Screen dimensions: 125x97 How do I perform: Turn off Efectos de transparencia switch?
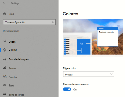coord(67,89)
